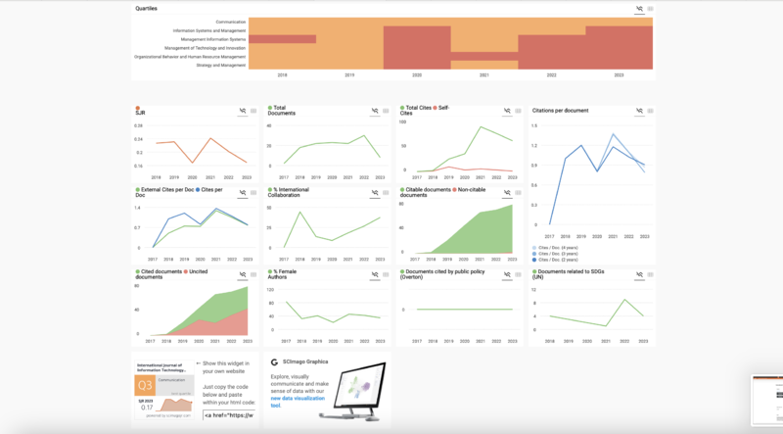Switch Quartiles panel to table view
783x434 pixels.
coord(650,8)
